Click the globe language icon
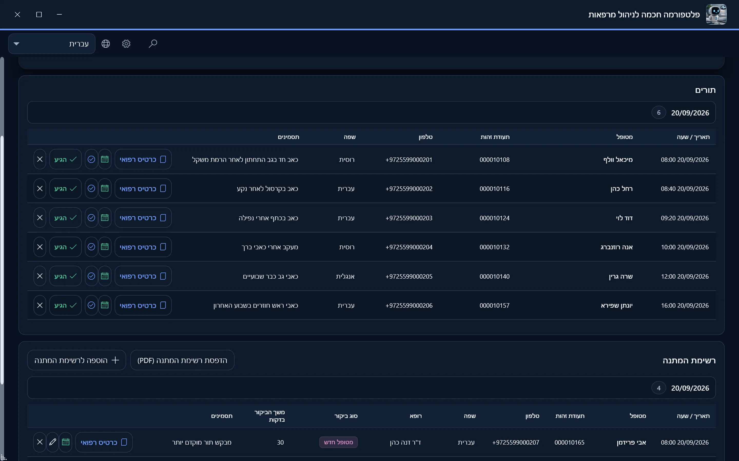The height and width of the screenshot is (461, 739). [106, 44]
